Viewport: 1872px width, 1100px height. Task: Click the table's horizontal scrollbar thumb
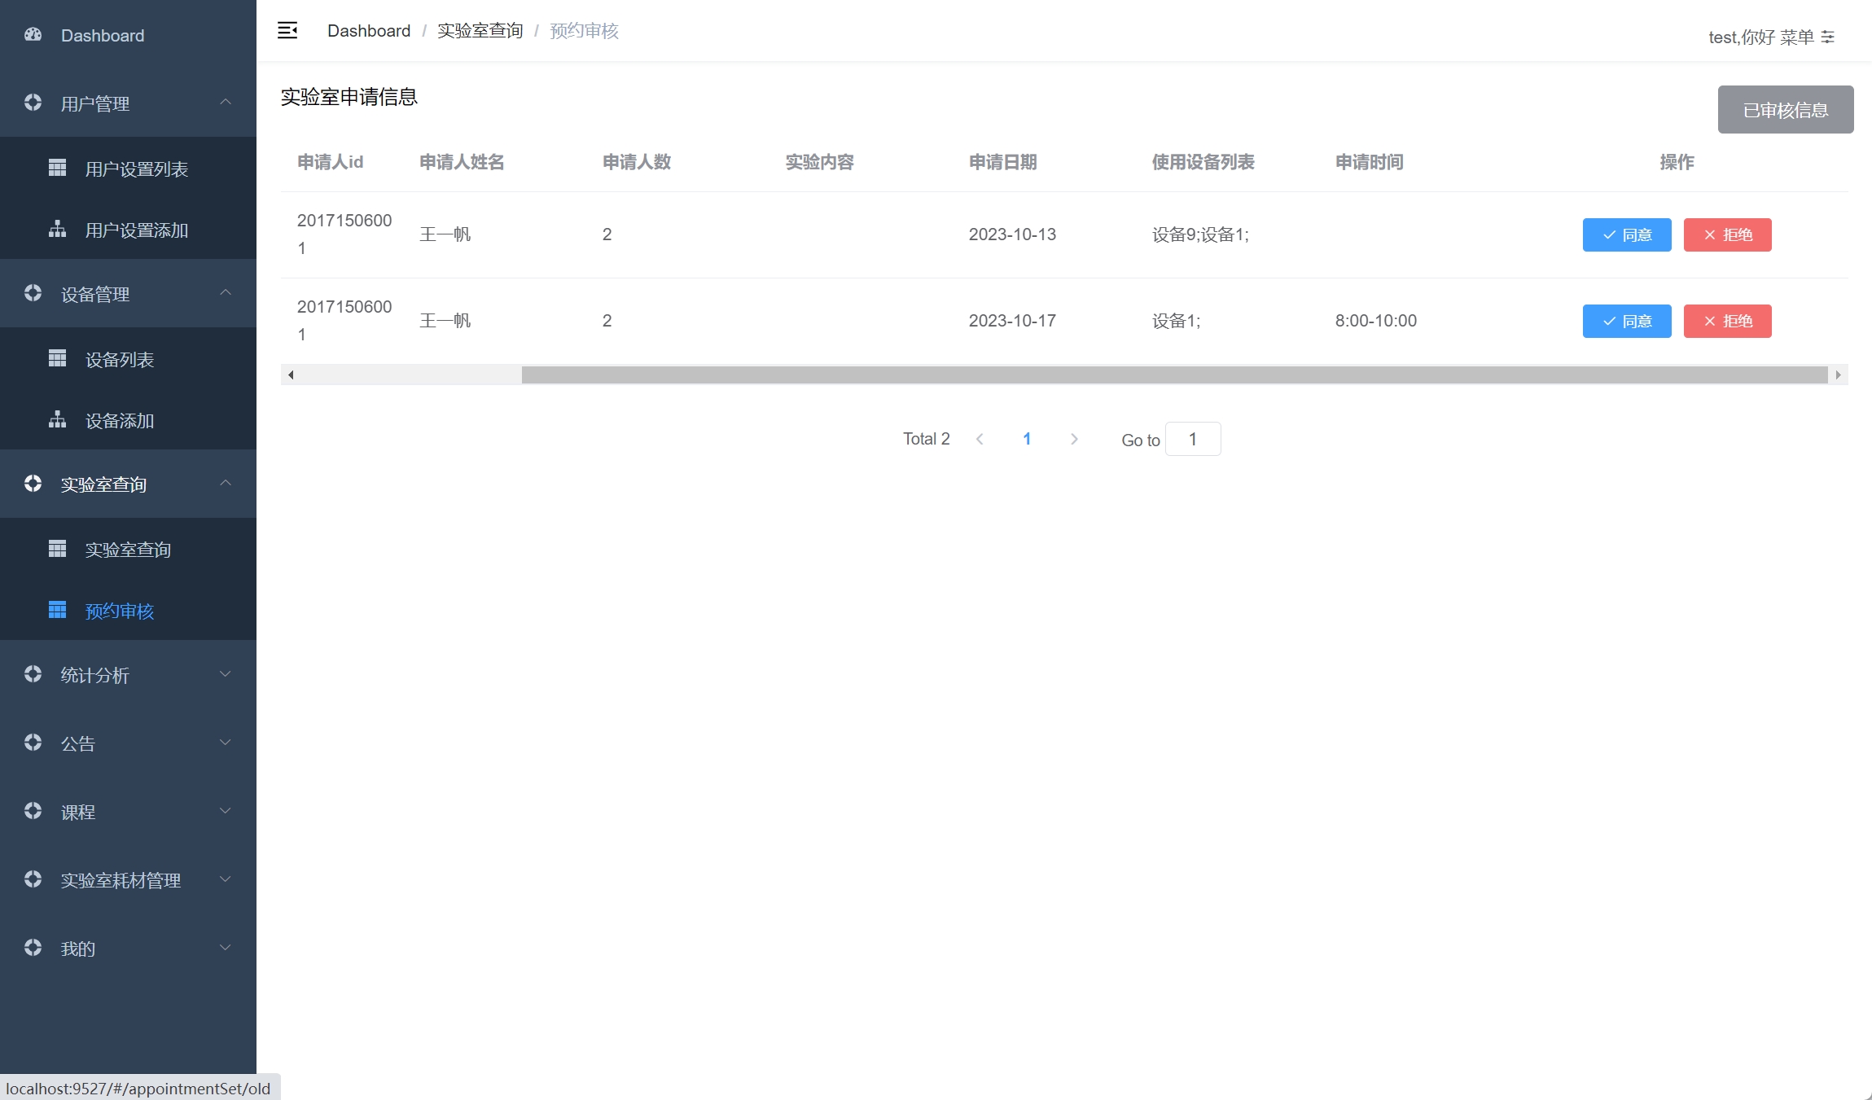1174,375
